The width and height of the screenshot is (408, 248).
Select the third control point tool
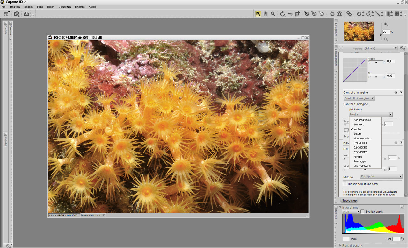coord(321,14)
